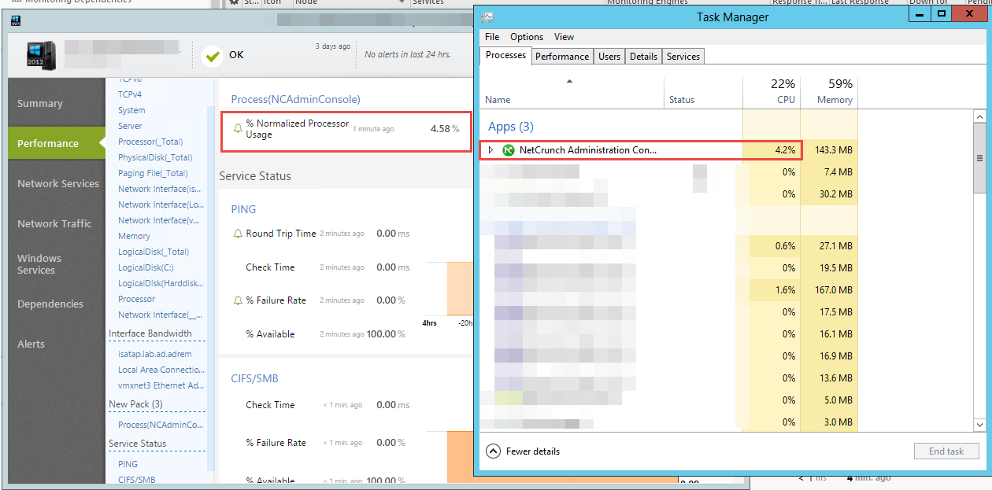Click the Process(NCAdminConsole) section heading

click(295, 99)
